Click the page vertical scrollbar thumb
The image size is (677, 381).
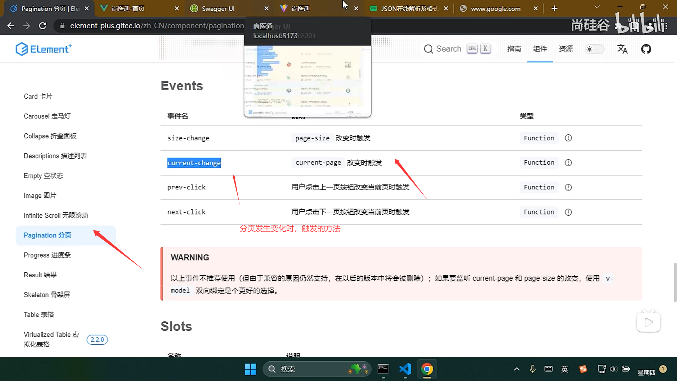coord(675,282)
